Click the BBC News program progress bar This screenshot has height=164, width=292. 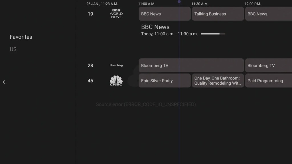point(213,34)
